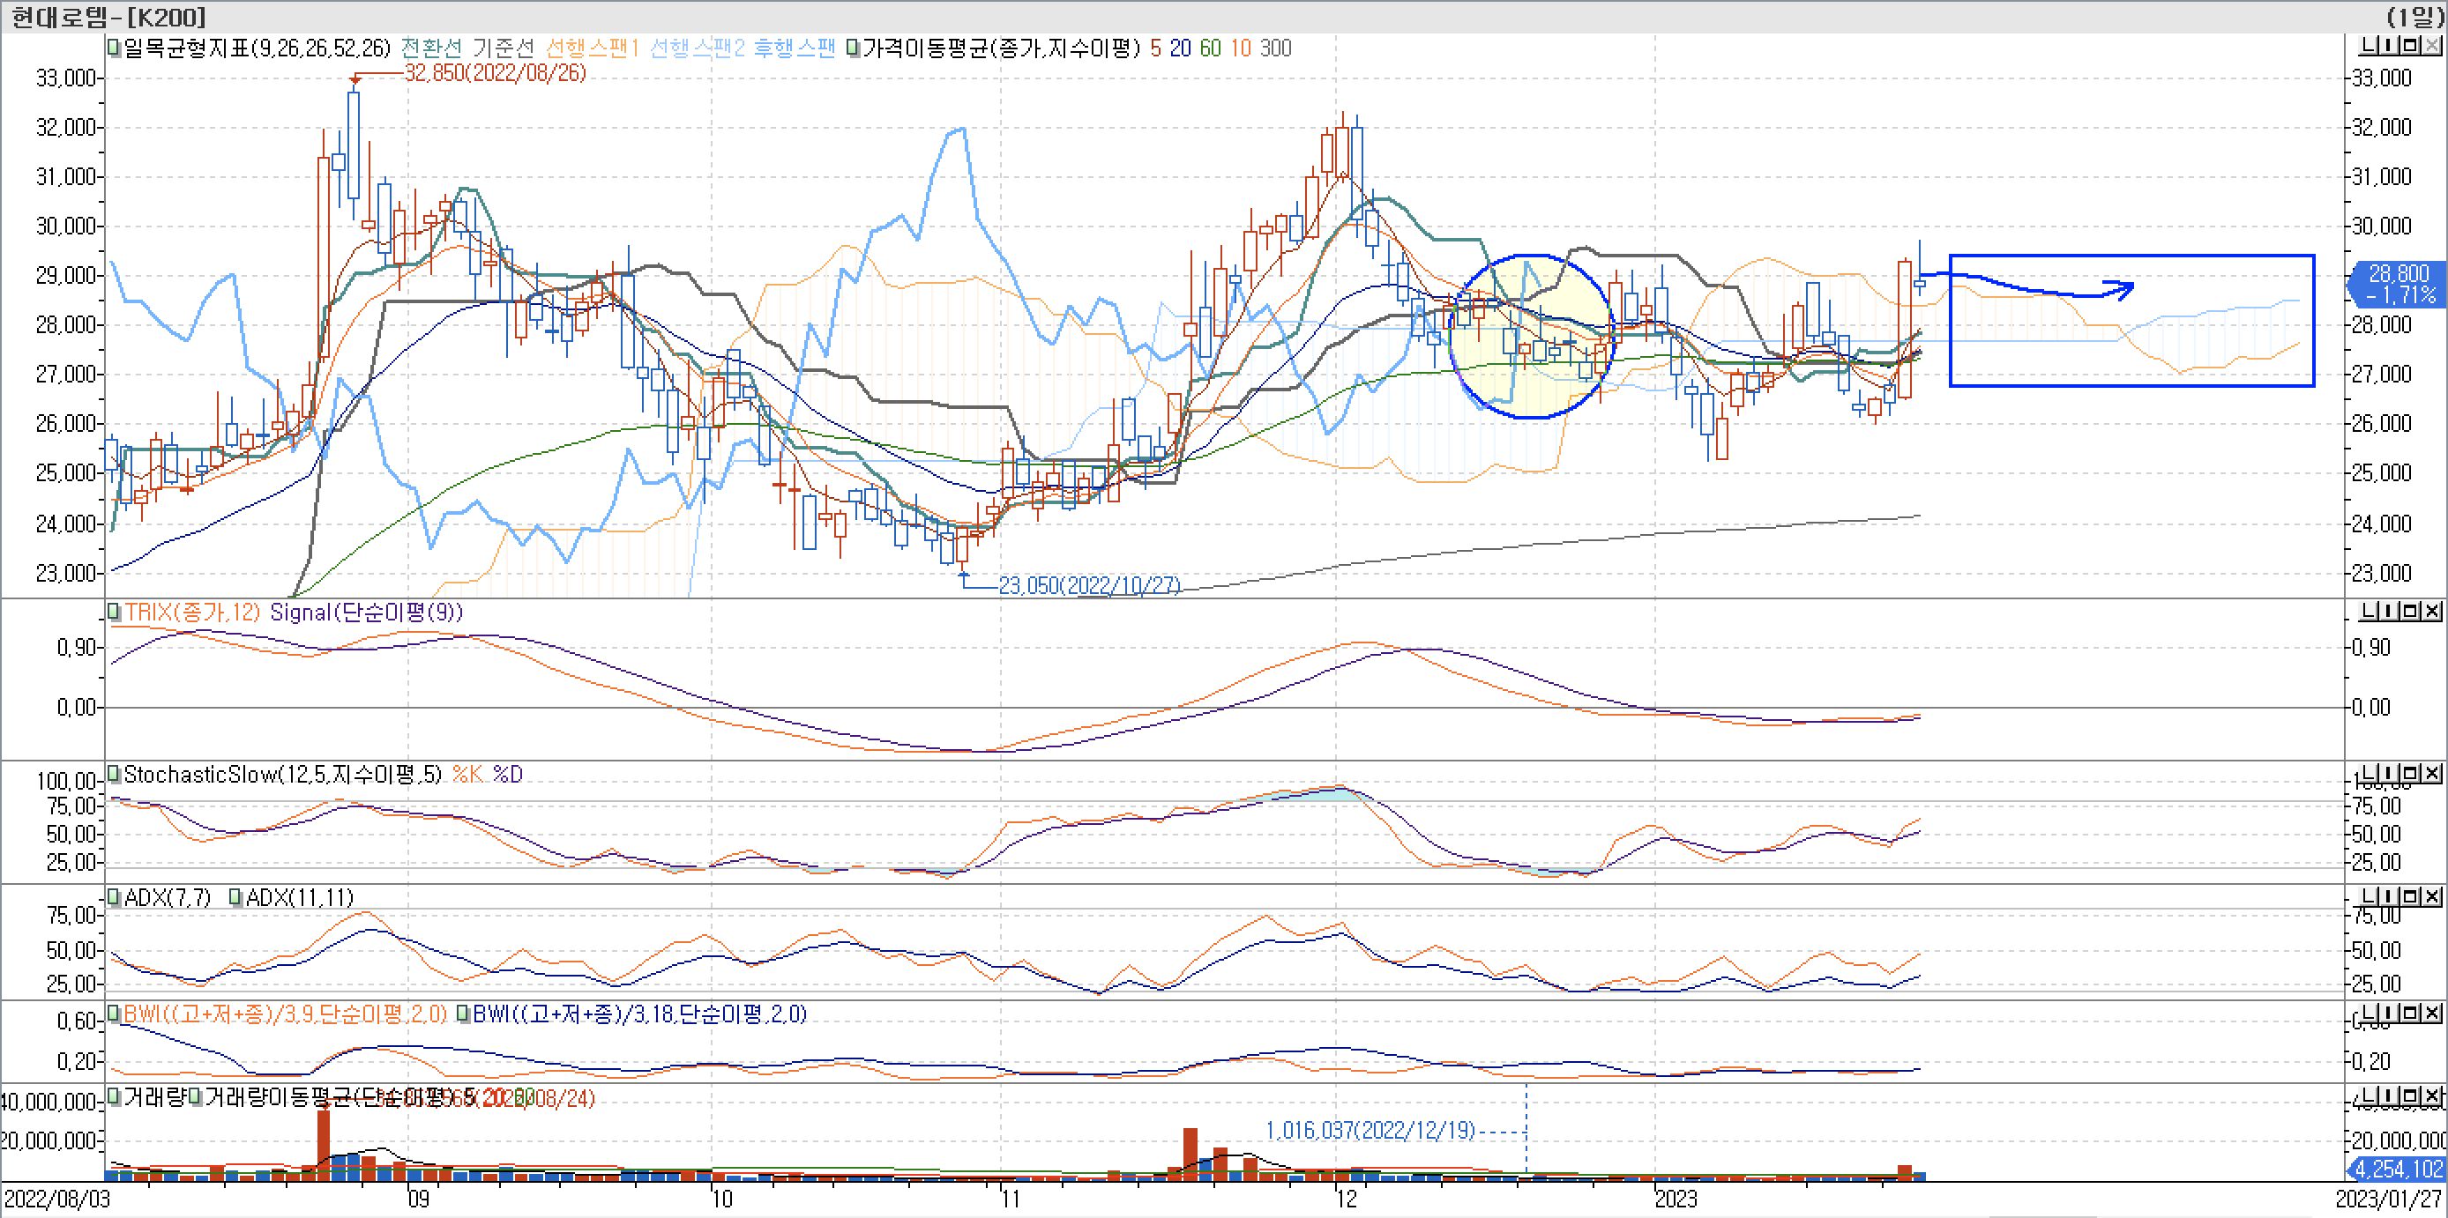Toggle the TRIX indicator checkbox

coord(114,612)
